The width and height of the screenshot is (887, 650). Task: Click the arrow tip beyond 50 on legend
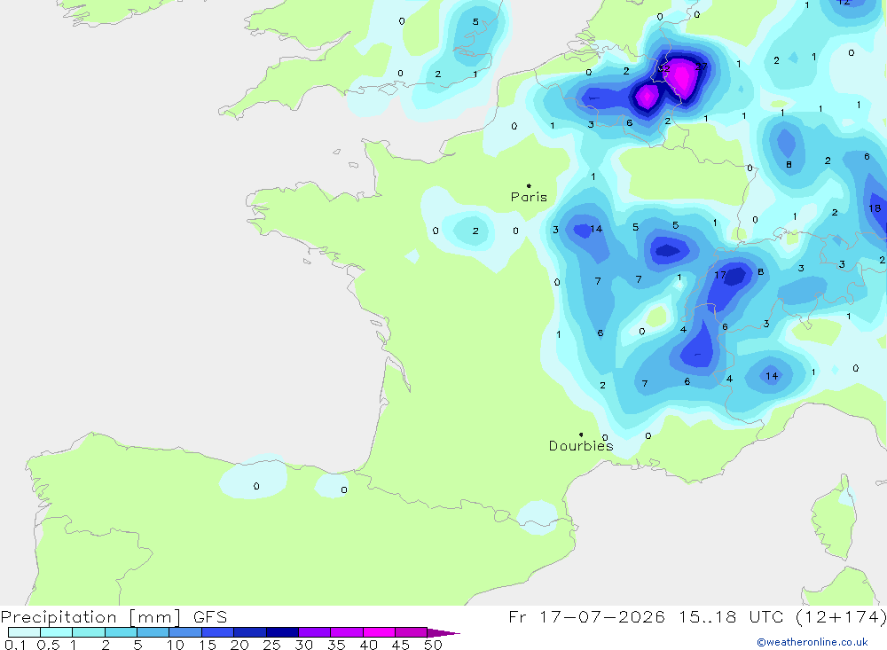point(444,632)
